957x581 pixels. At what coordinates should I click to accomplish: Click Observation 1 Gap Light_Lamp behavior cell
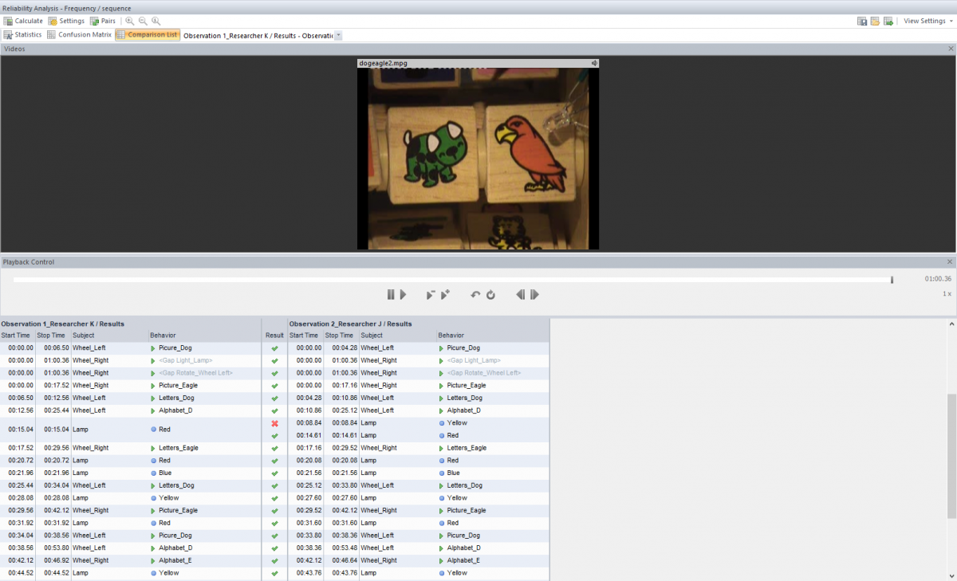pyautogui.click(x=186, y=360)
